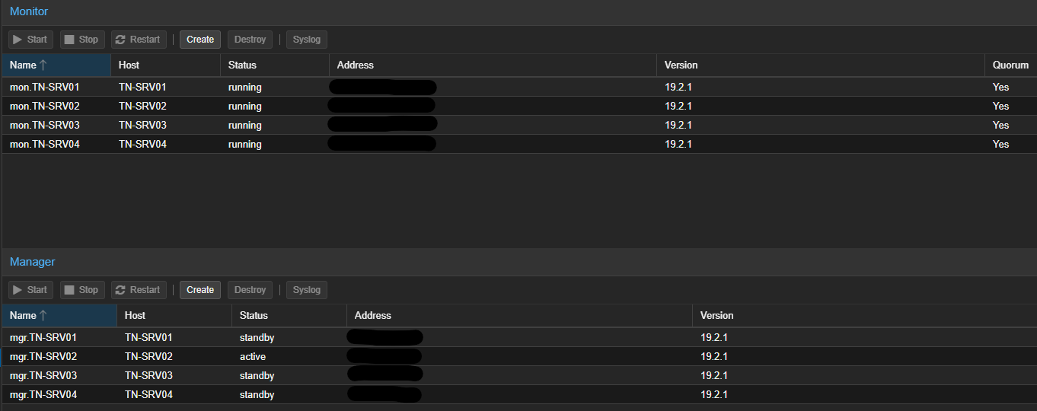Image resolution: width=1037 pixels, height=411 pixels.
Task: Click the Restart arrows icon in Manager toolbar
Action: [120, 290]
